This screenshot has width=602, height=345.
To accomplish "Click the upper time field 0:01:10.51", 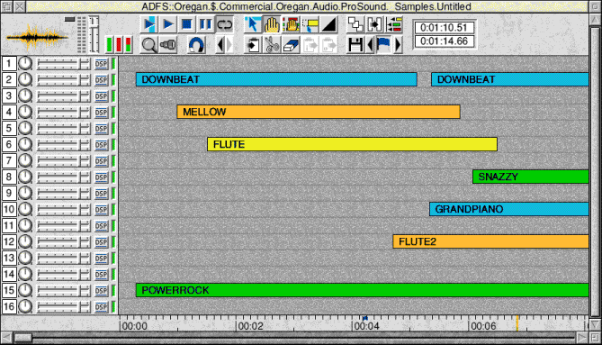I will point(444,28).
